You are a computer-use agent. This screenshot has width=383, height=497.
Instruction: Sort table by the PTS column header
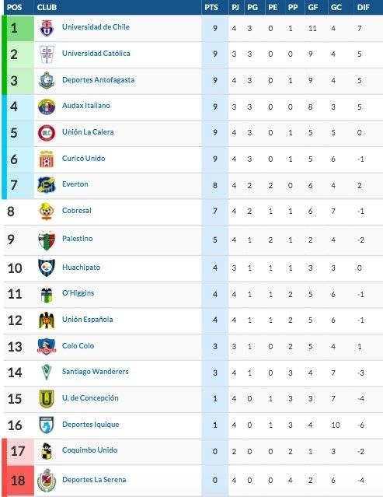(211, 7)
